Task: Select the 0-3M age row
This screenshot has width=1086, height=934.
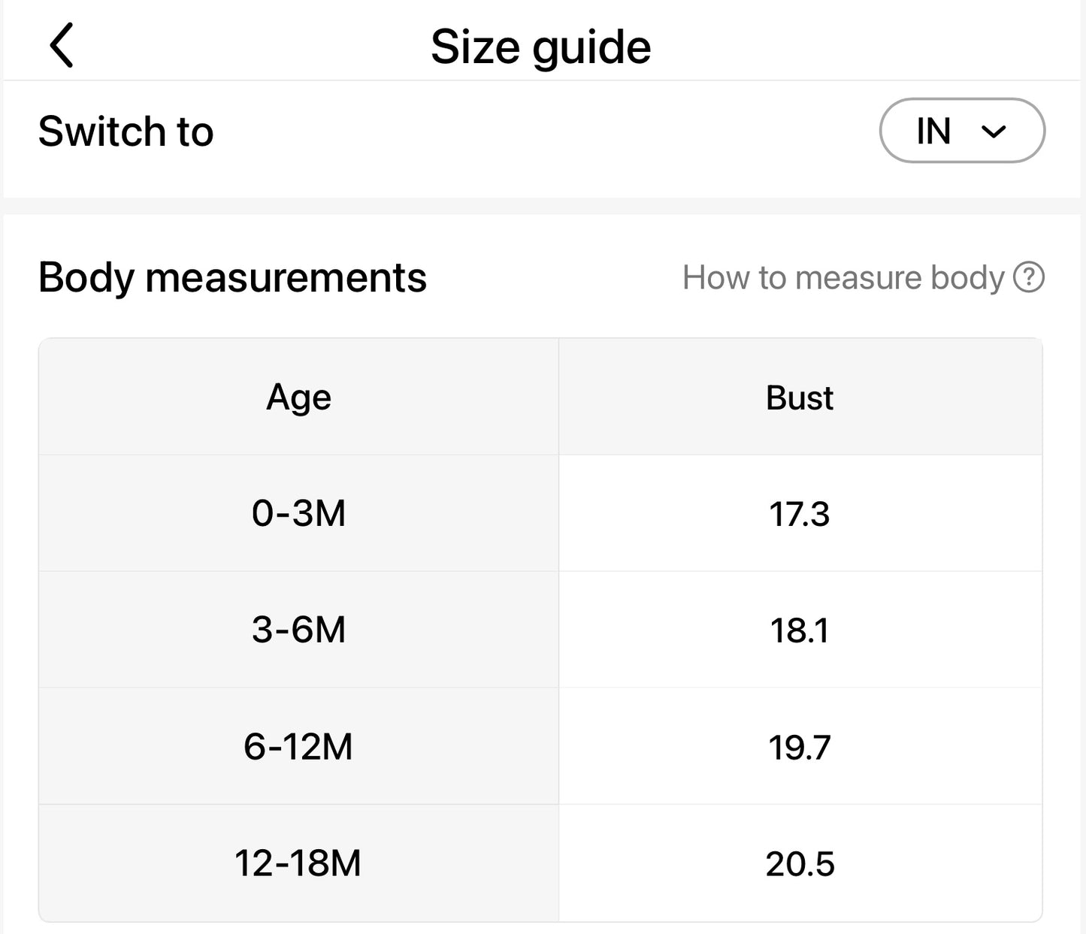Action: coord(298,513)
